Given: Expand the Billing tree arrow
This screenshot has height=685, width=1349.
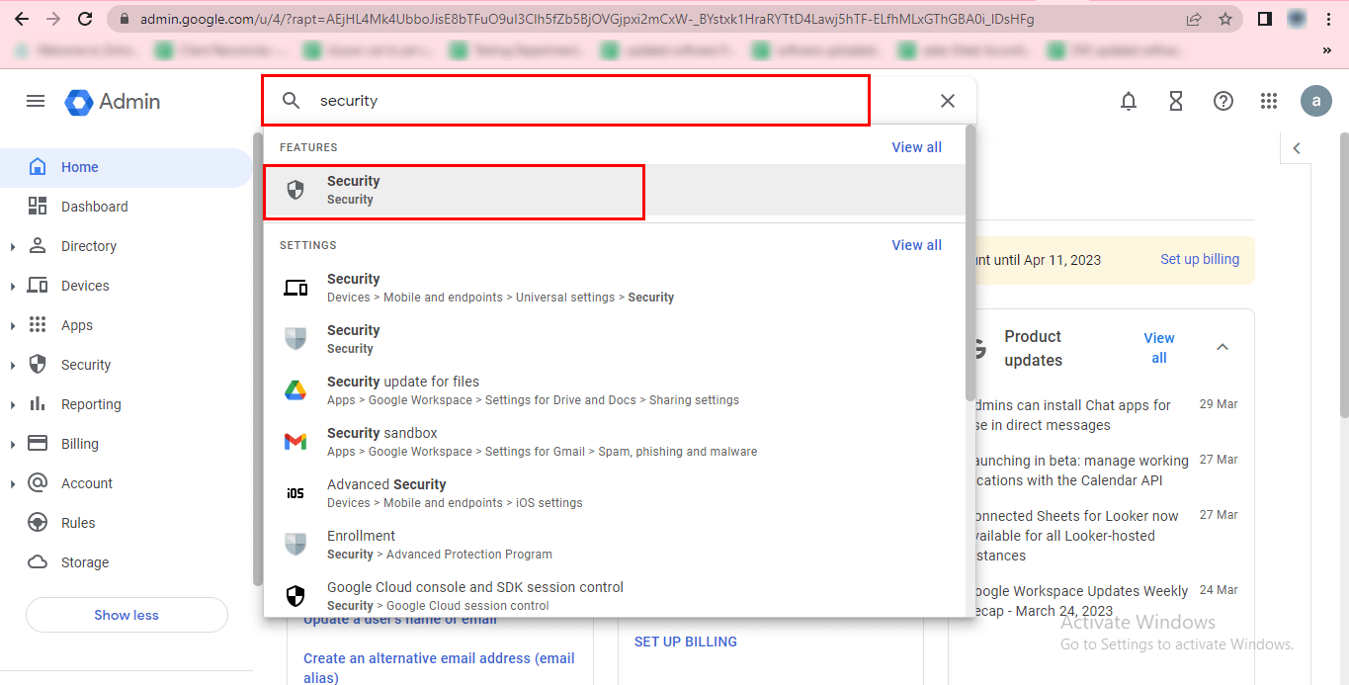Looking at the screenshot, I should tap(13, 445).
